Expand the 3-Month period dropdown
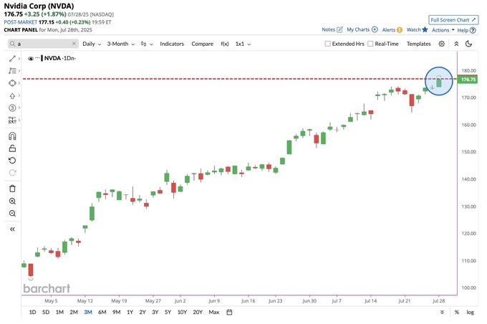 point(121,44)
